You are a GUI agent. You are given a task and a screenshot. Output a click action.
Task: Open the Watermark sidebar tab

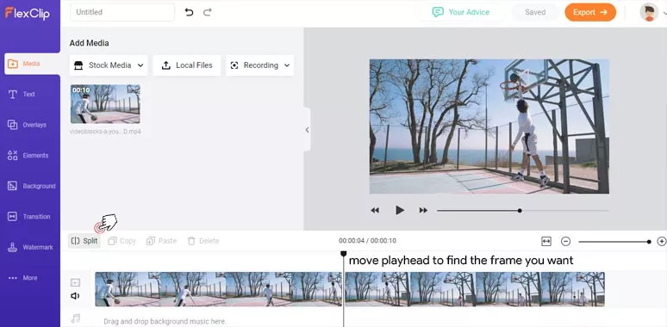(x=30, y=247)
